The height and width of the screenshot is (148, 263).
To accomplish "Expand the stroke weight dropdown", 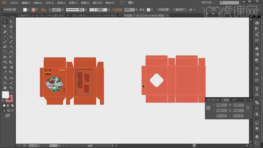I will [63, 10].
